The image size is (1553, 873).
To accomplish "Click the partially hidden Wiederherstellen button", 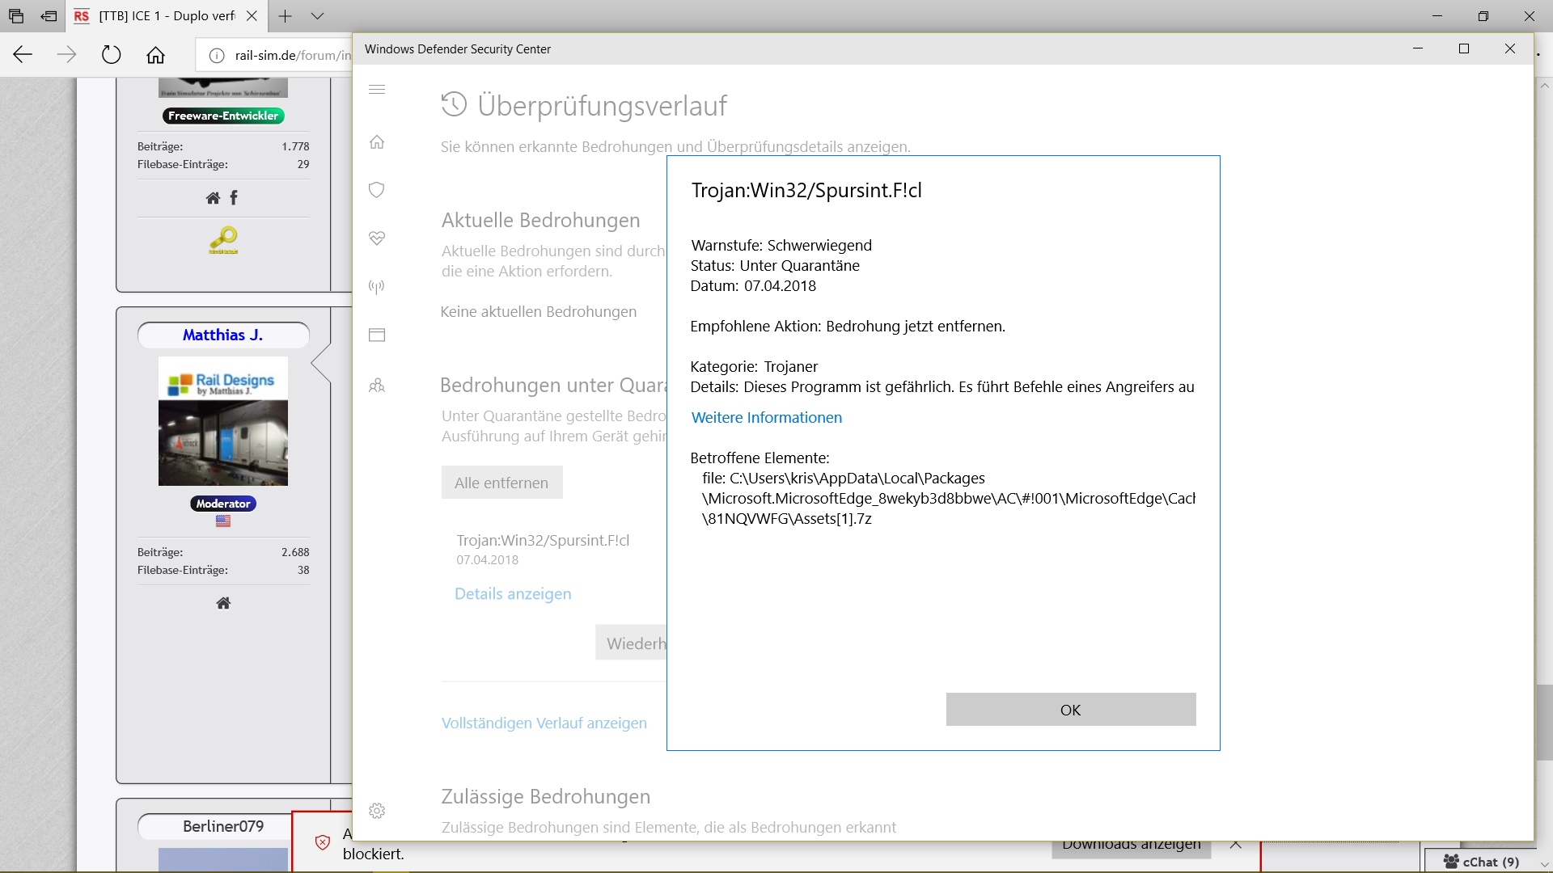I will [x=631, y=643].
